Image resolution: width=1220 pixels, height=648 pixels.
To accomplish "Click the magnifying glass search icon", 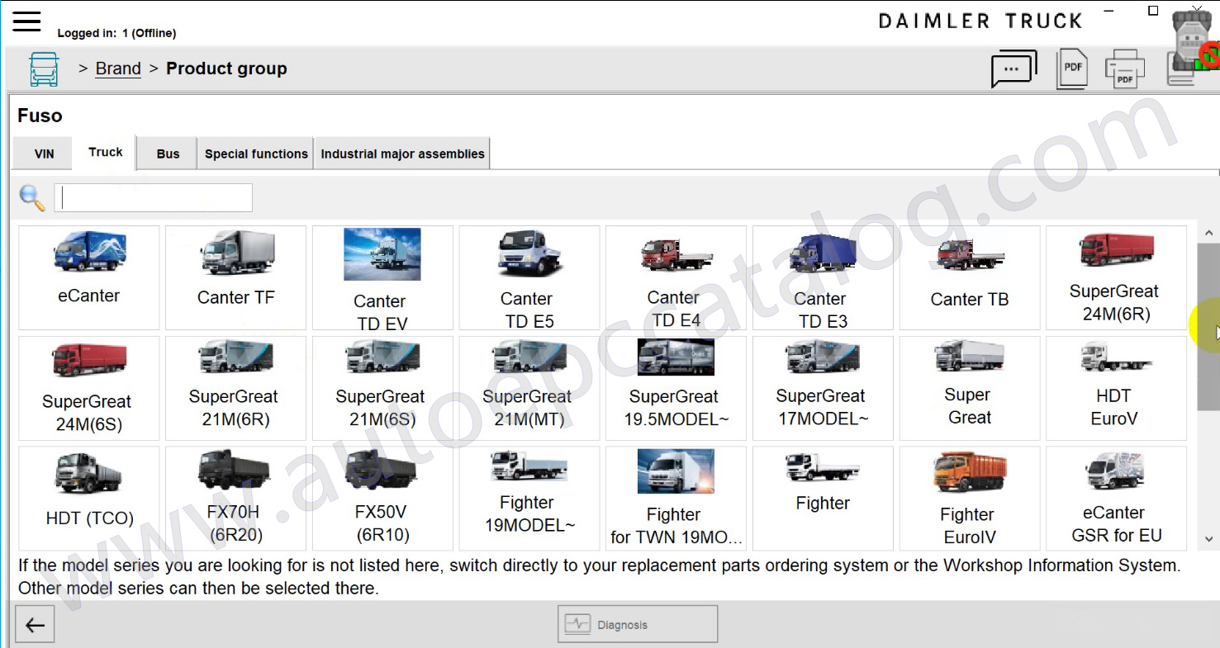I will (x=32, y=198).
